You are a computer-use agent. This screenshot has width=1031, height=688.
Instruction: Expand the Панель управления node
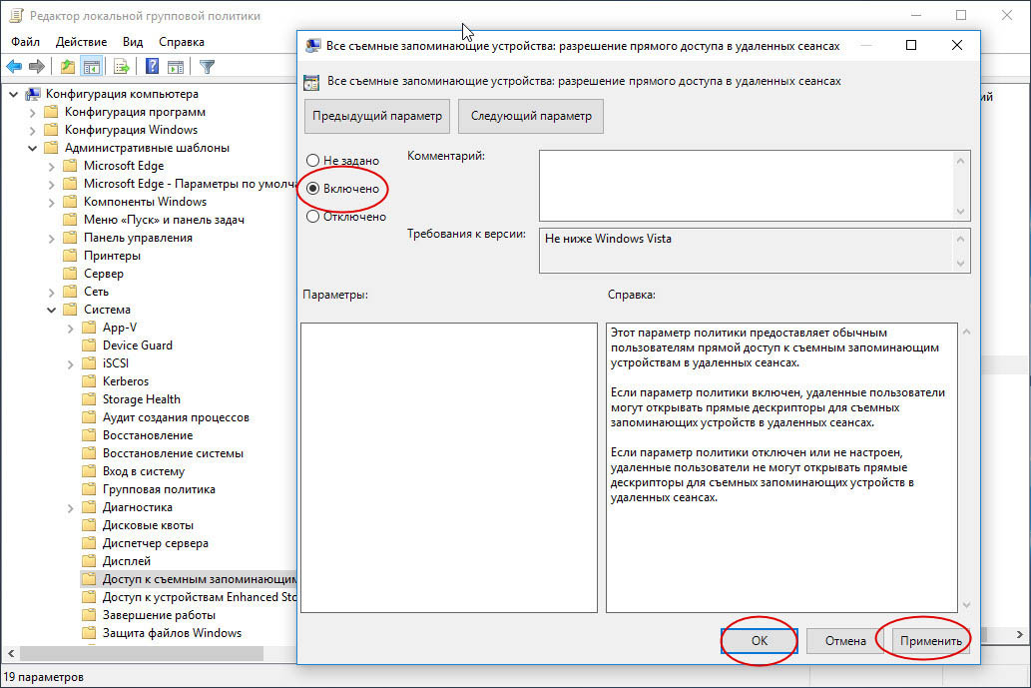51,238
